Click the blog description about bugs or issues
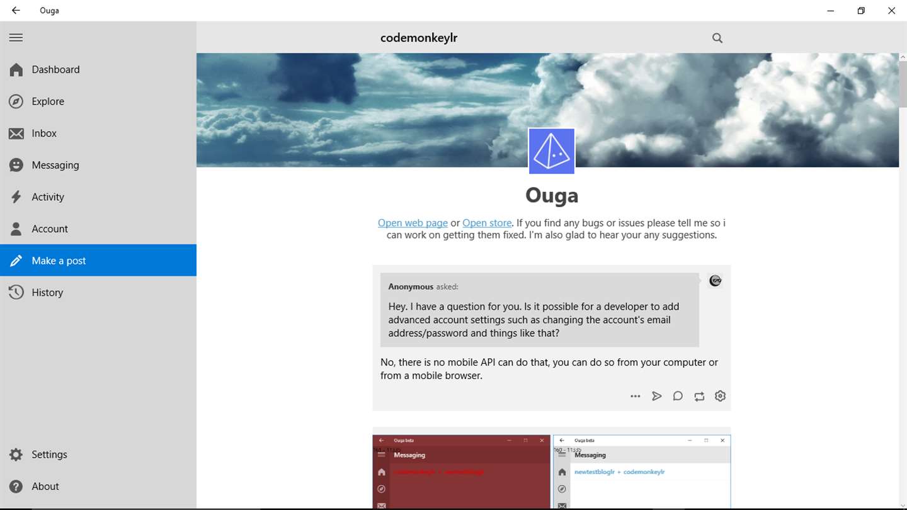Viewport: 907px width, 510px height. click(552, 229)
